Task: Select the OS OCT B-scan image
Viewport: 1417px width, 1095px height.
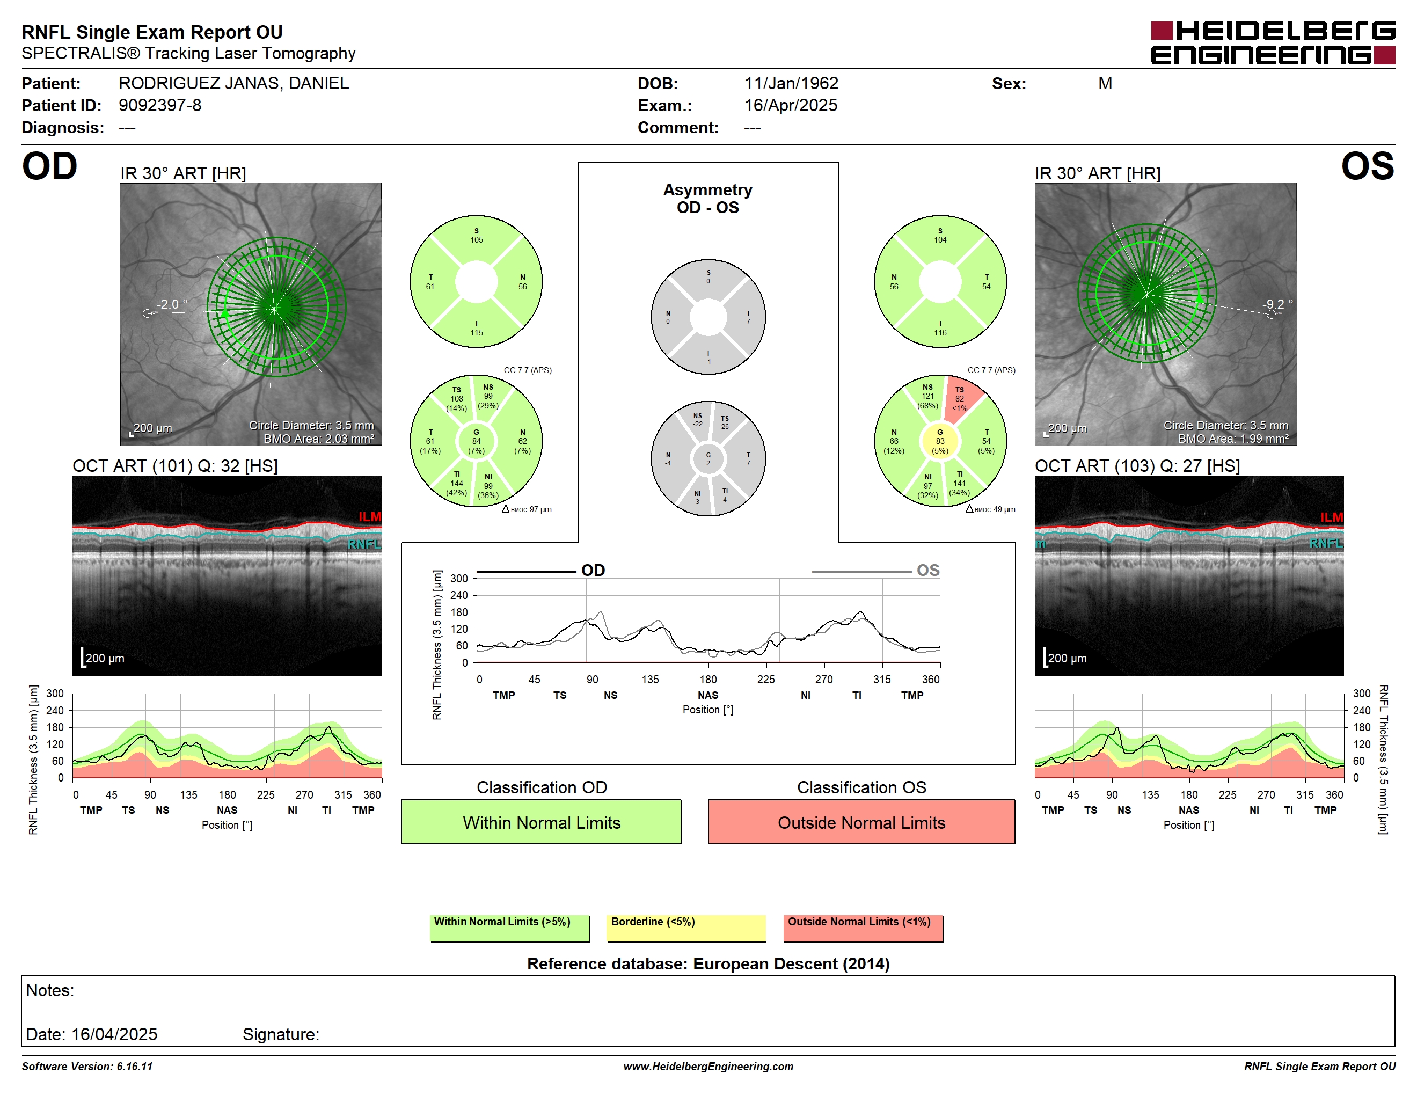Action: [1189, 575]
